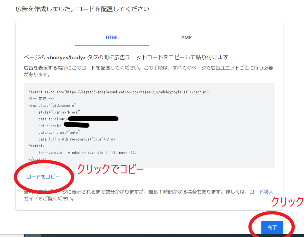Click the 完了 button
The image size is (304, 237).
[x=272, y=227]
